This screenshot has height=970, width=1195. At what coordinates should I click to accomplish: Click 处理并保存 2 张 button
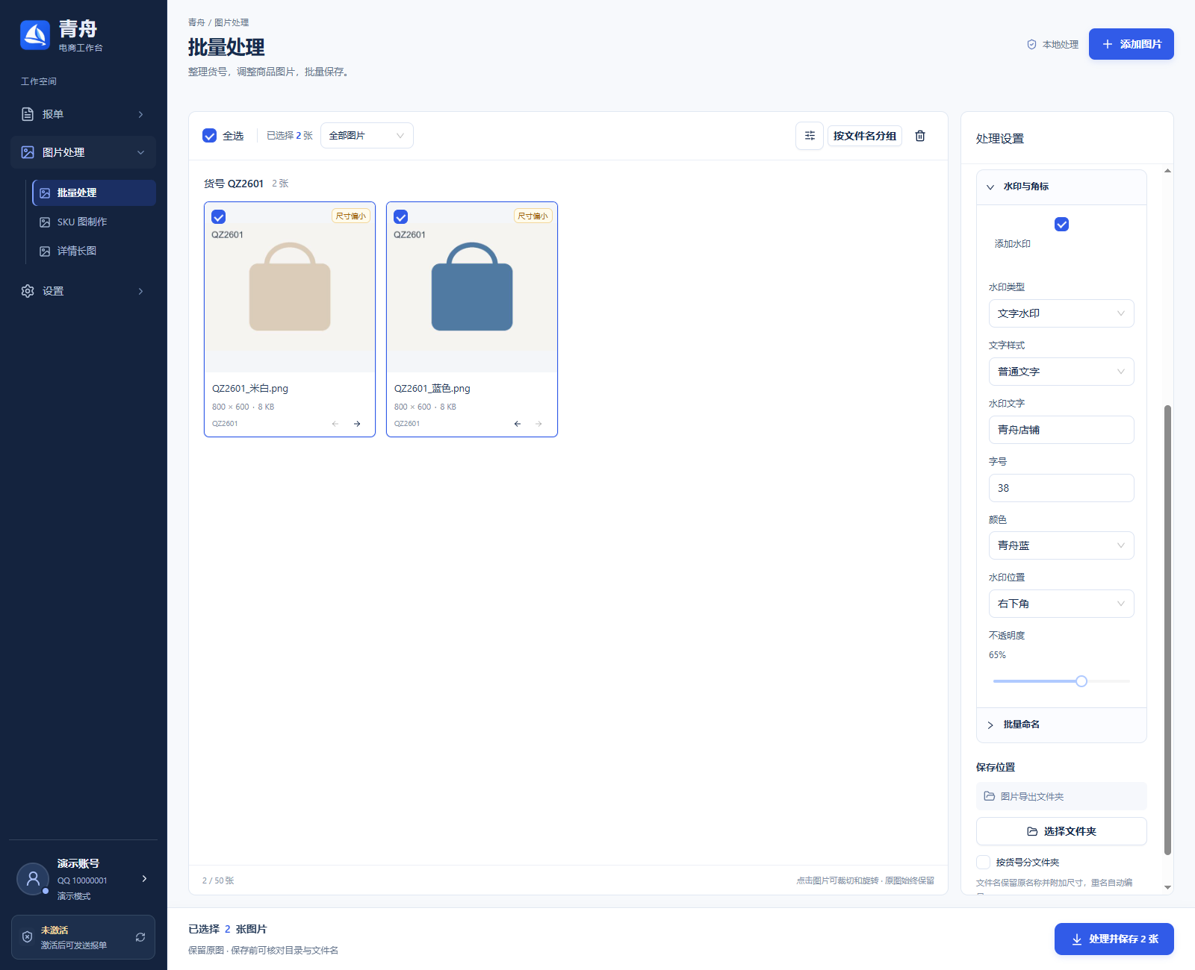(x=1114, y=939)
